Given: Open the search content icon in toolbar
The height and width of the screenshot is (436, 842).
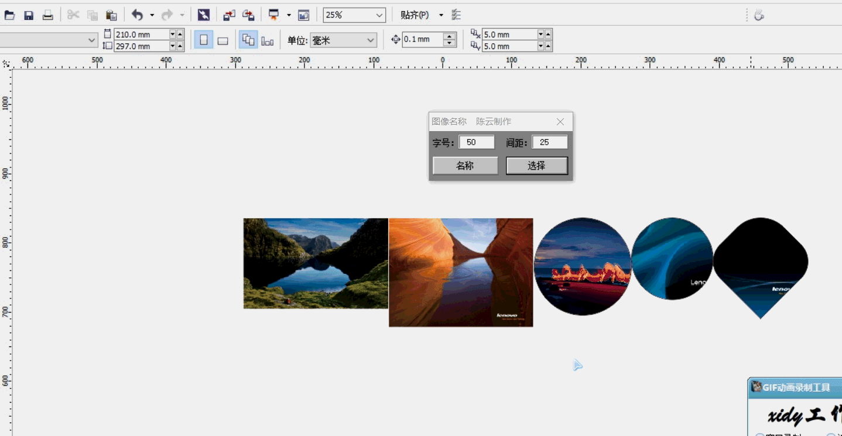Looking at the screenshot, I should (x=203, y=15).
